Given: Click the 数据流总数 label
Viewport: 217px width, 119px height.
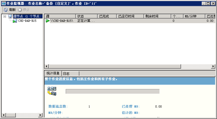Looking at the screenshot, I should [x=58, y=106].
